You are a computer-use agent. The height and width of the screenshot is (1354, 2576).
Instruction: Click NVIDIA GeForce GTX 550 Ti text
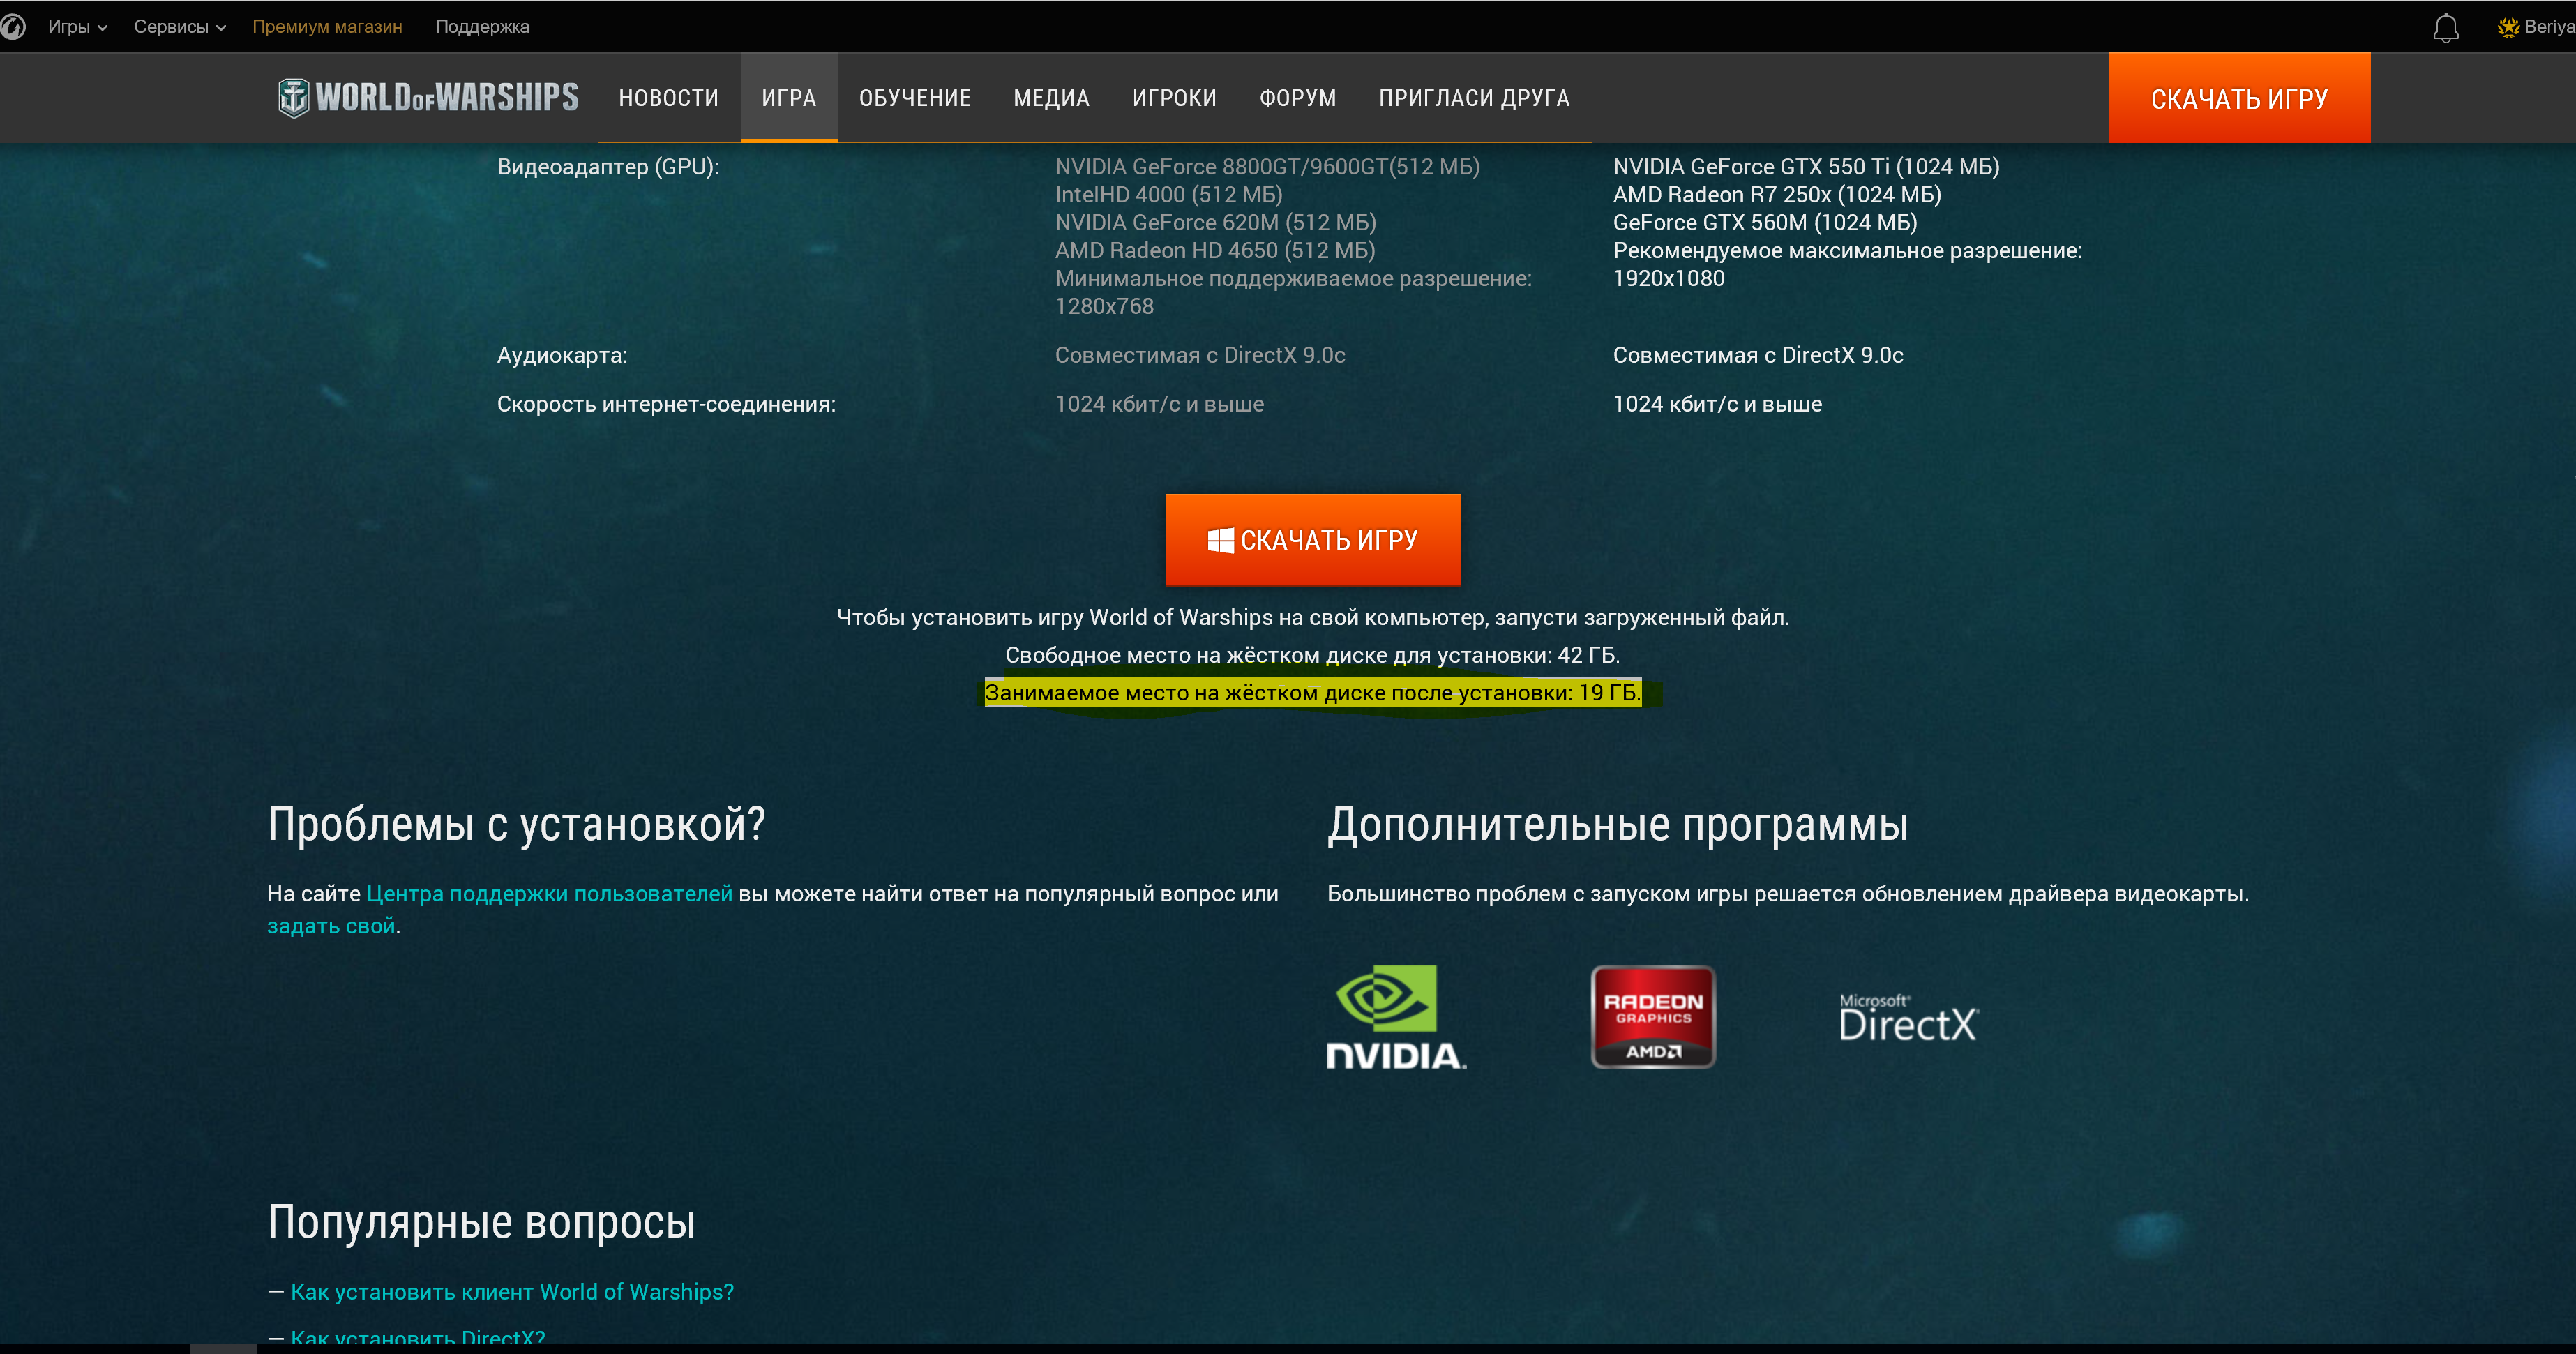(1806, 167)
